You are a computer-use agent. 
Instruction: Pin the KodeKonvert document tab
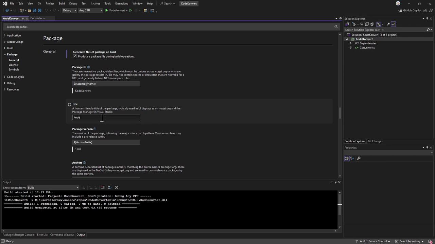(x=23, y=18)
